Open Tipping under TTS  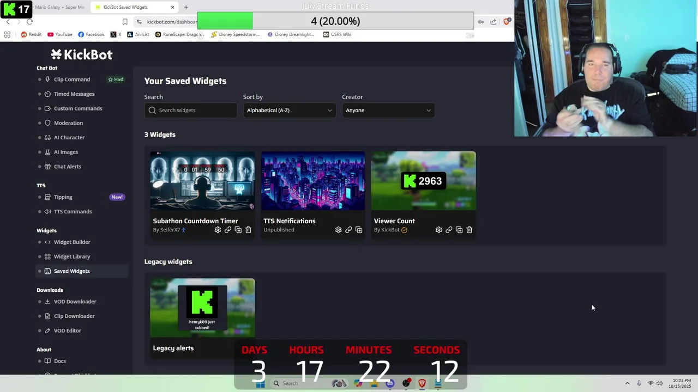(63, 197)
